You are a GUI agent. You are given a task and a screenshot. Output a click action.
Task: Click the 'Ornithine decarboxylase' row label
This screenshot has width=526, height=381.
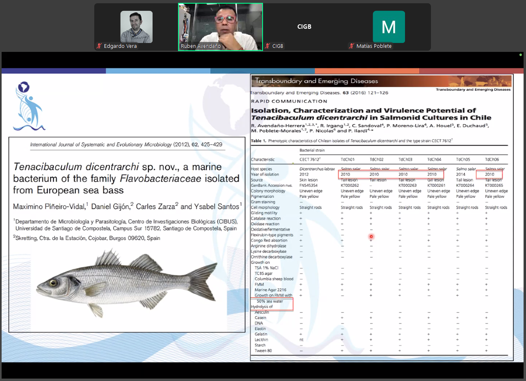271,257
